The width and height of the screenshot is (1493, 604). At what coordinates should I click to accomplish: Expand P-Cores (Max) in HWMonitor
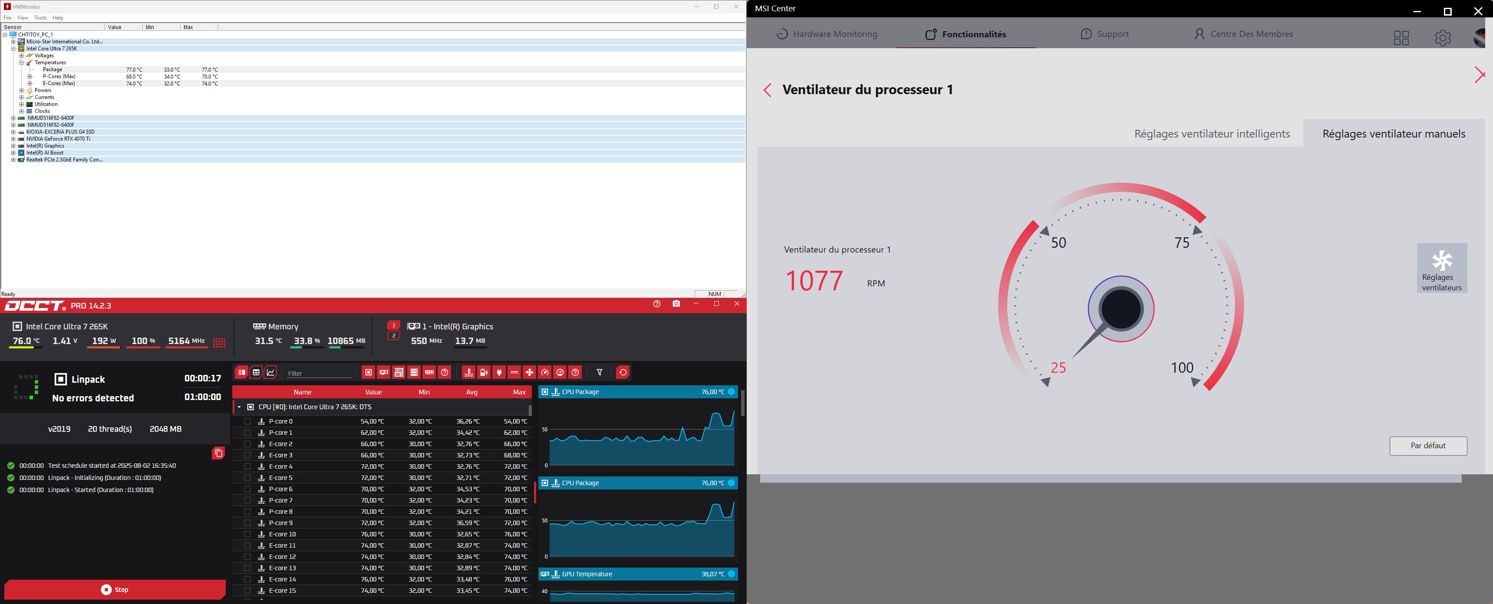click(30, 76)
